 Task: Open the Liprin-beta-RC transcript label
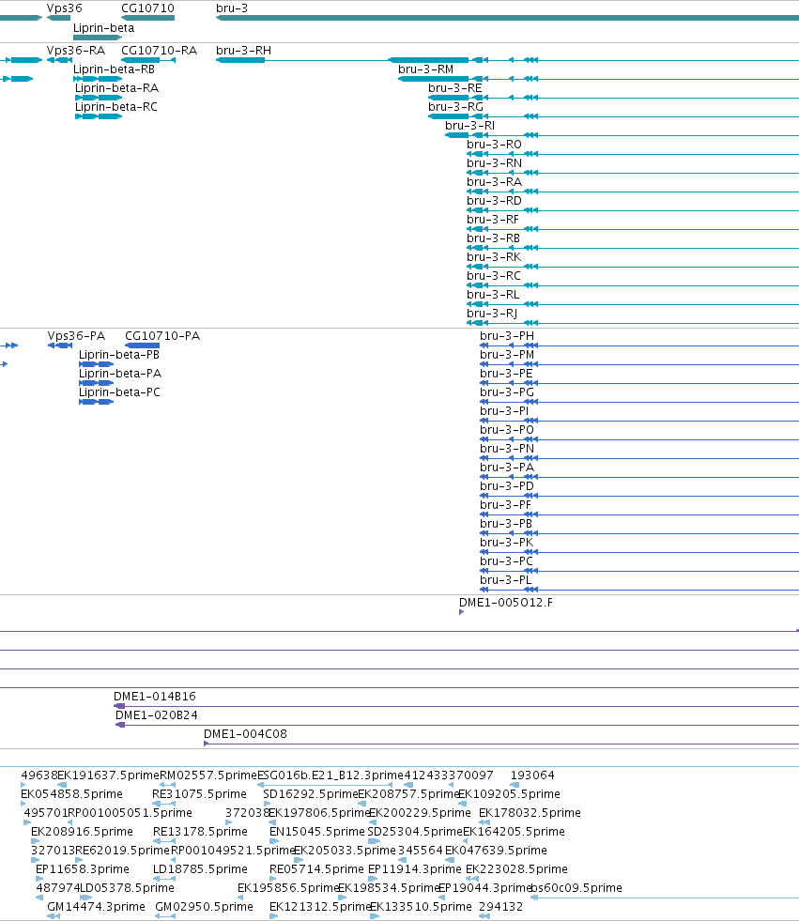click(x=116, y=107)
